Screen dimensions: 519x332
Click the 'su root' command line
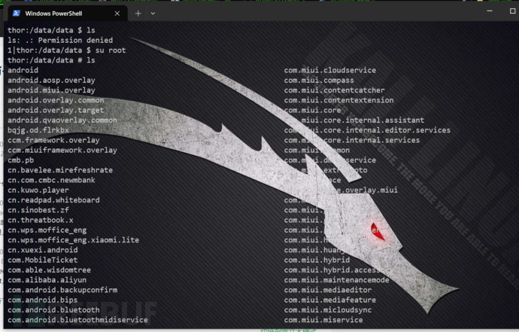[x=66, y=50]
